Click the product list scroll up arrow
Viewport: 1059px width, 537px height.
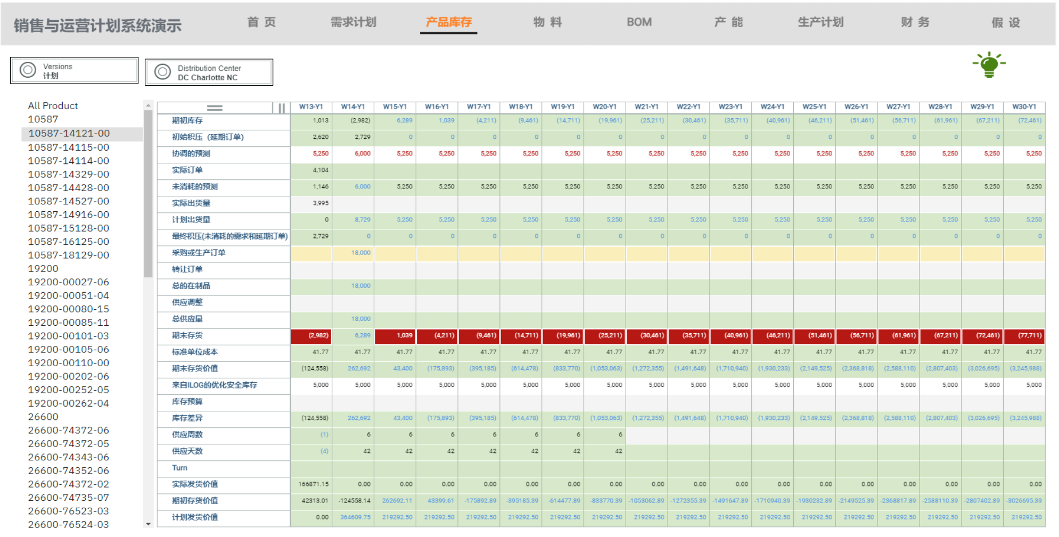click(148, 105)
